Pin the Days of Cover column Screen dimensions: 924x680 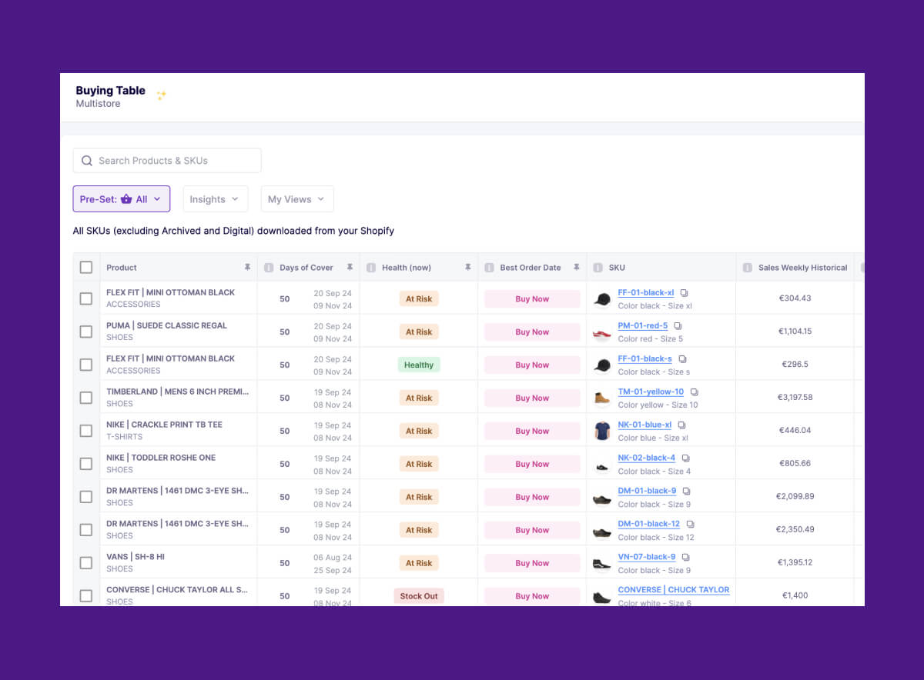(350, 268)
